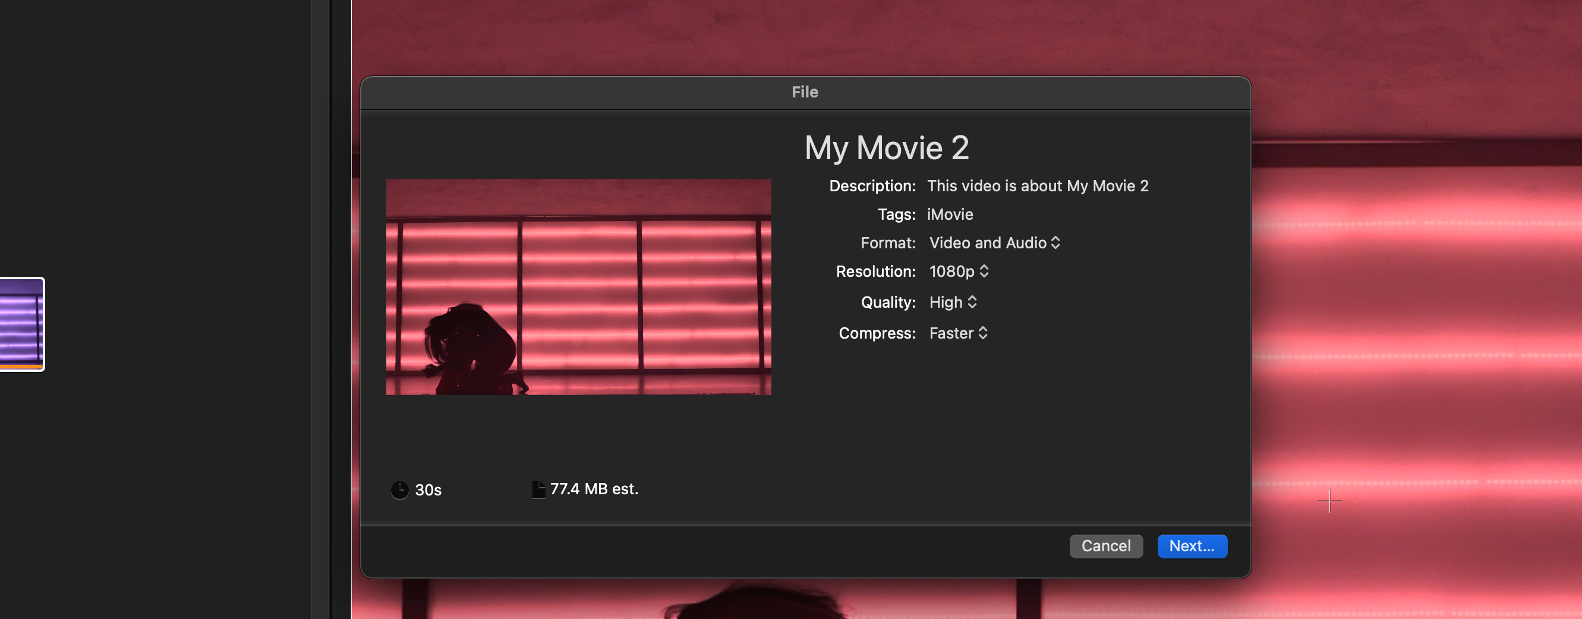Click the clock duration icon beside 30s
Viewport: 1582px width, 619px height.
point(400,490)
